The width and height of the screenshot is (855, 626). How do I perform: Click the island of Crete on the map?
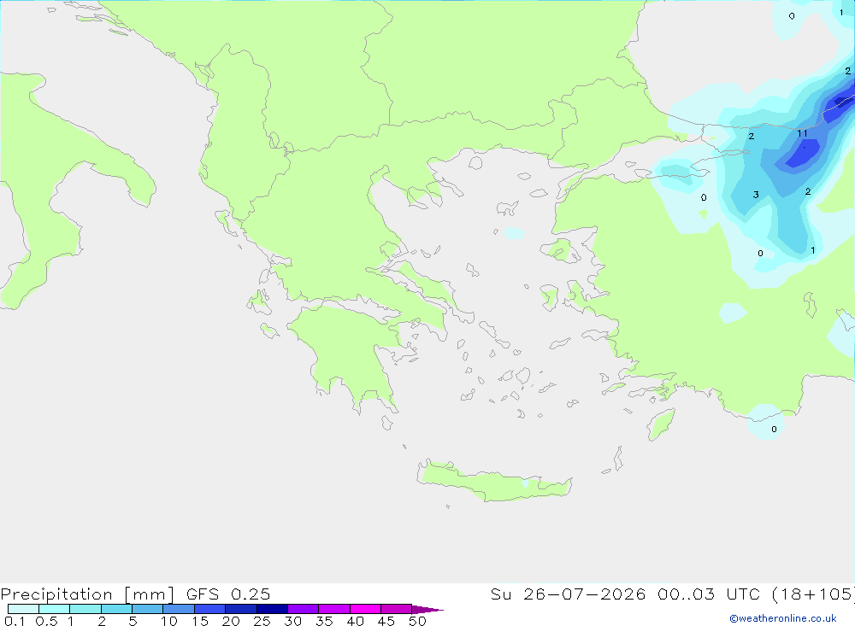point(493,483)
